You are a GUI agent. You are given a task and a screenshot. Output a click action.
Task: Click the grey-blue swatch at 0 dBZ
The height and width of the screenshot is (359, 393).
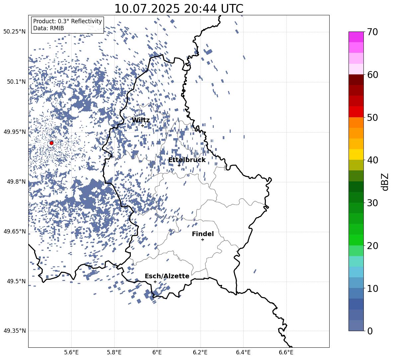(x=356, y=325)
